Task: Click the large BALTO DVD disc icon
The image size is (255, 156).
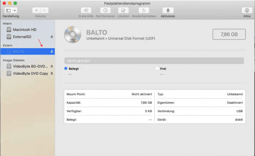Action: tap(72, 34)
